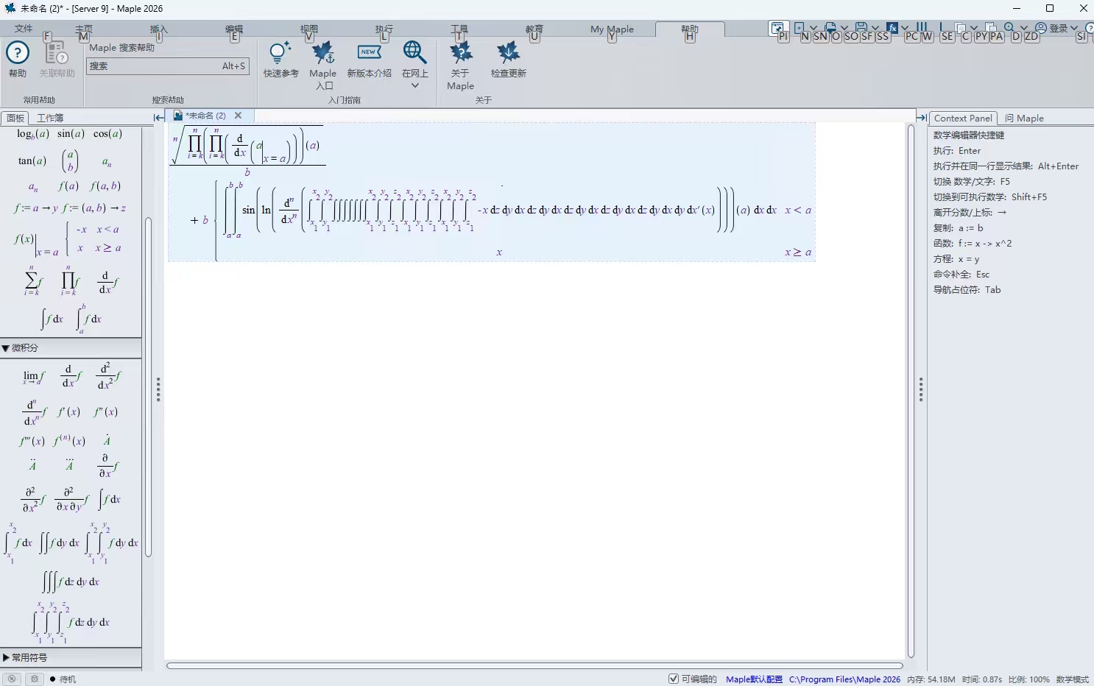
Task: Open 关于 Maple about icon
Action: (461, 53)
